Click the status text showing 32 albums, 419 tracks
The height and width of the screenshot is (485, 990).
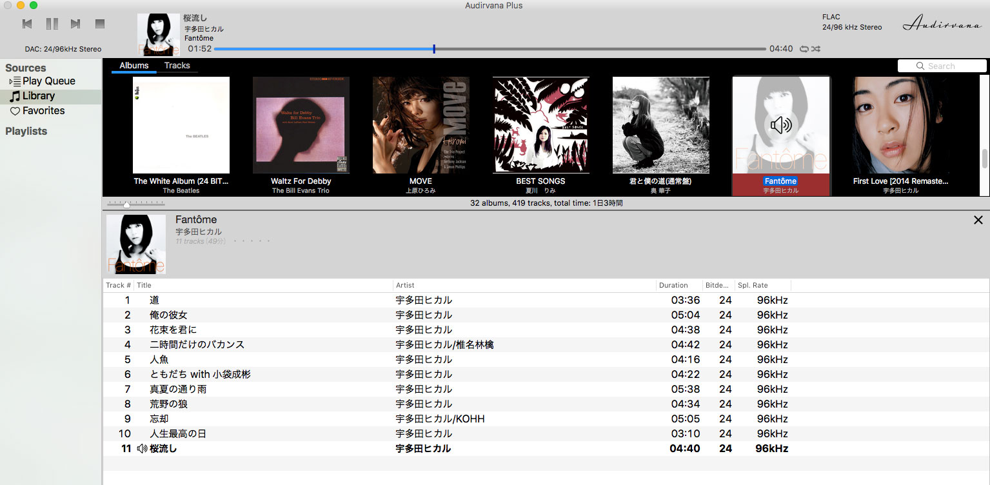(546, 203)
